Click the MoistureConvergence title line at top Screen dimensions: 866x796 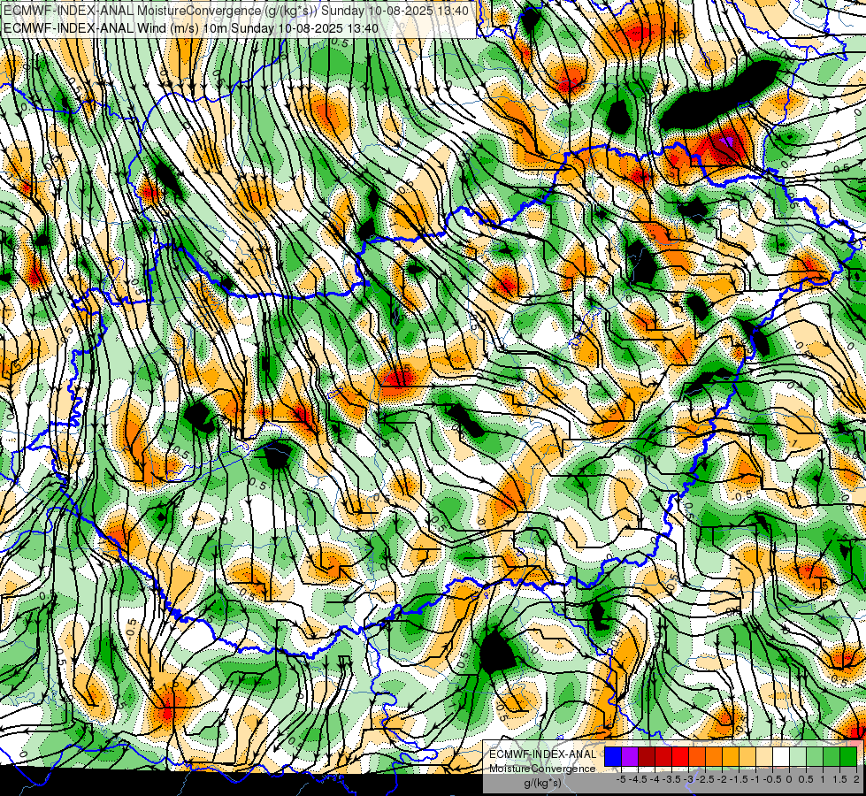(x=236, y=11)
